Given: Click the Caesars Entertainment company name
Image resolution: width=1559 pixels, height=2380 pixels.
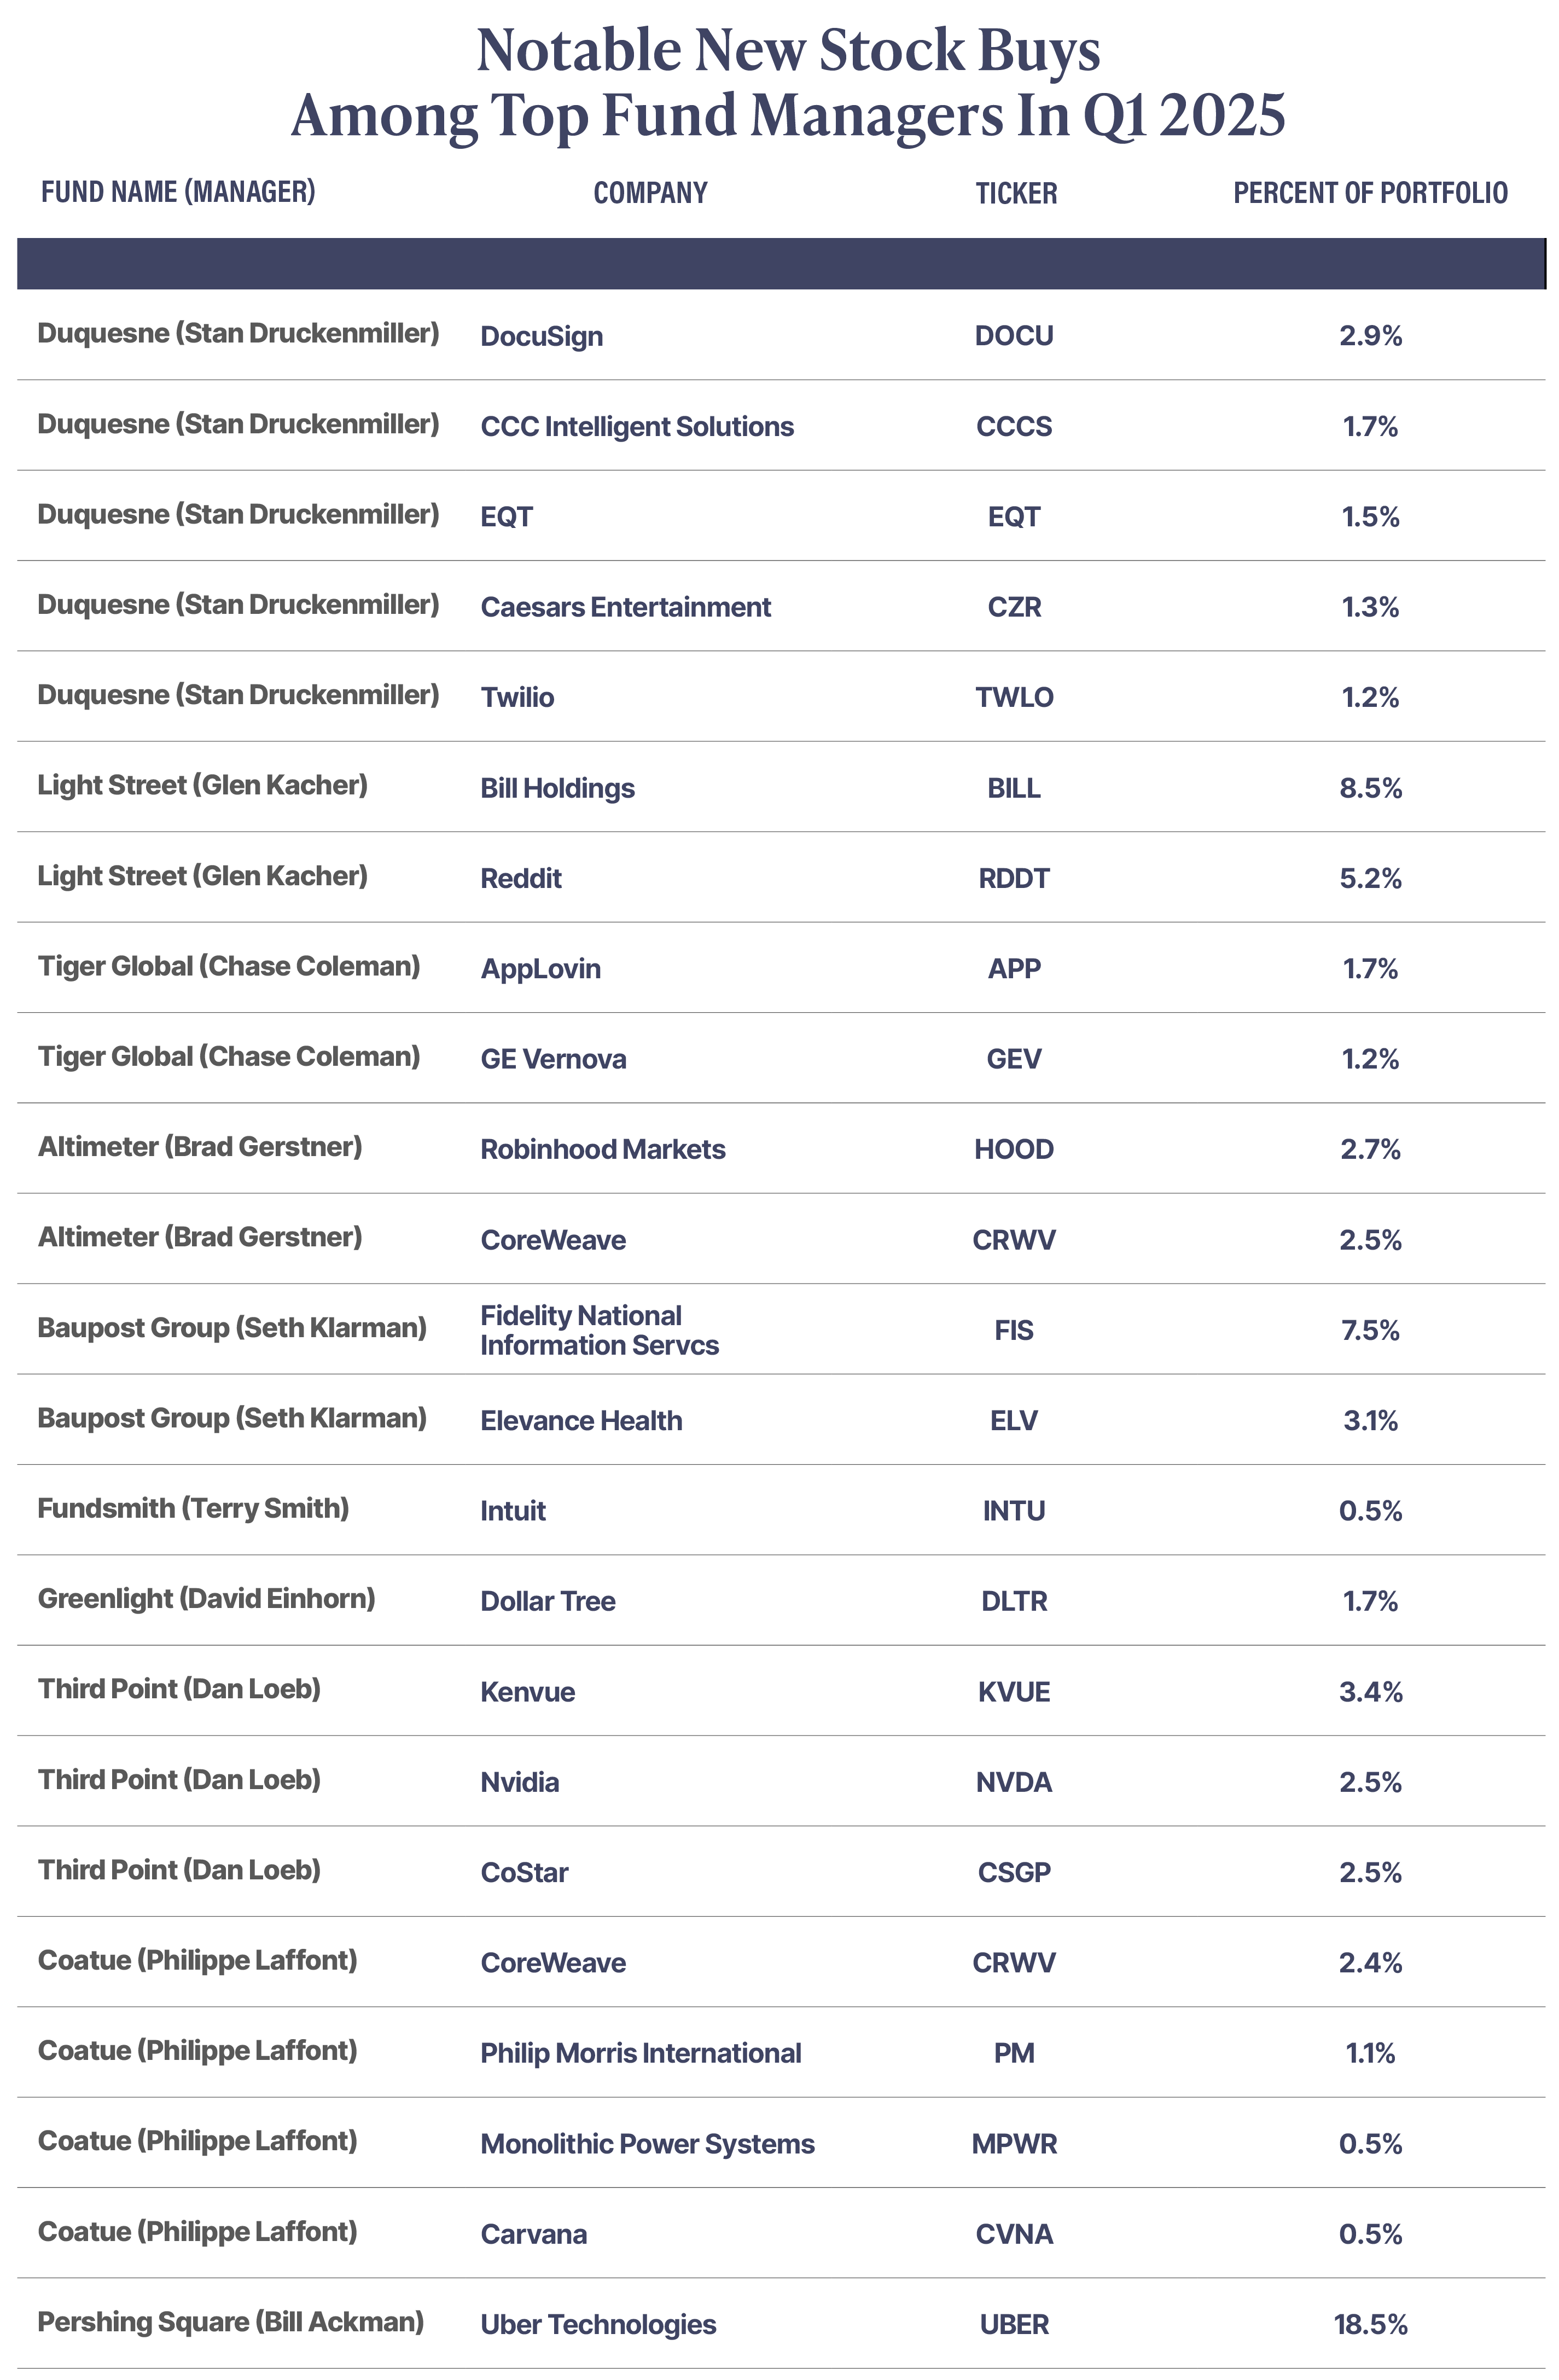Looking at the screenshot, I should click(625, 607).
